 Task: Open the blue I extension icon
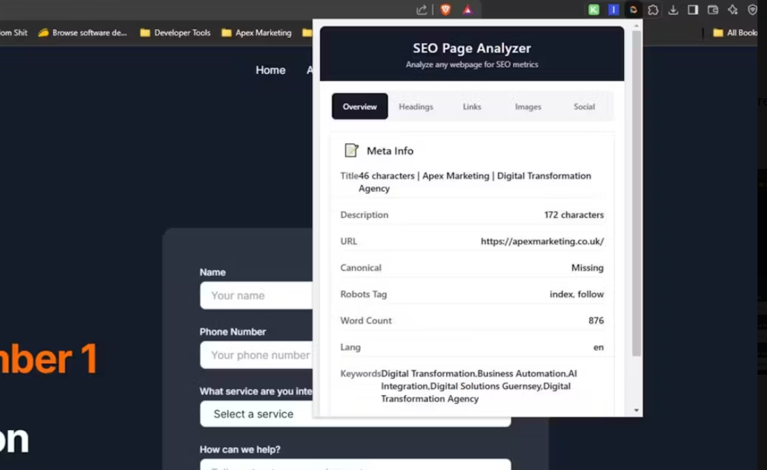click(614, 10)
